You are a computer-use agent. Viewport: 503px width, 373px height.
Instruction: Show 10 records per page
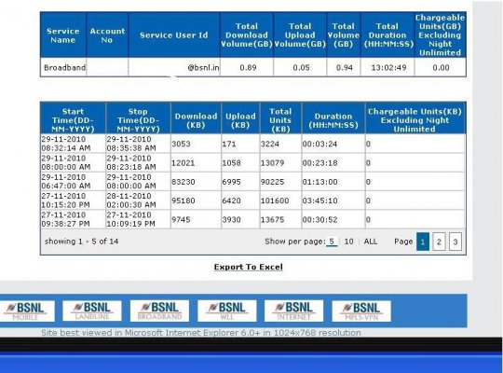tap(348, 242)
